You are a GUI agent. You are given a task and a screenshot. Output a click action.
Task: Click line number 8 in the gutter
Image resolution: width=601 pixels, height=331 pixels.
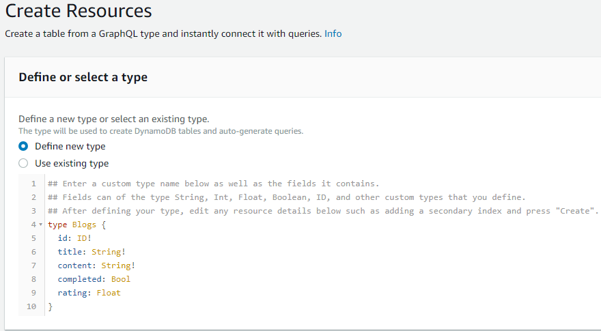(x=33, y=279)
